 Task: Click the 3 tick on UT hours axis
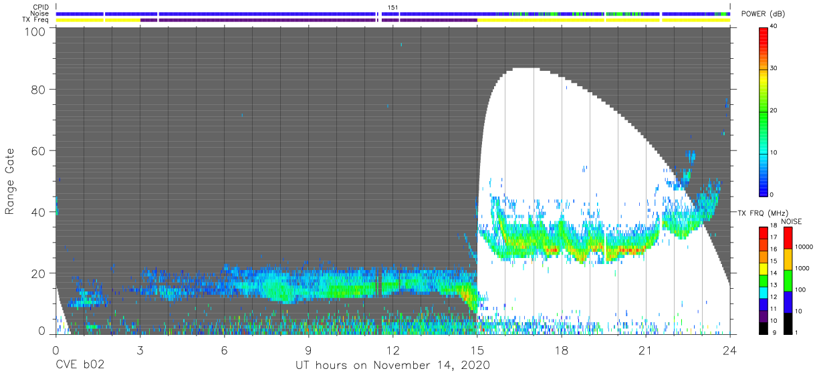click(x=140, y=350)
